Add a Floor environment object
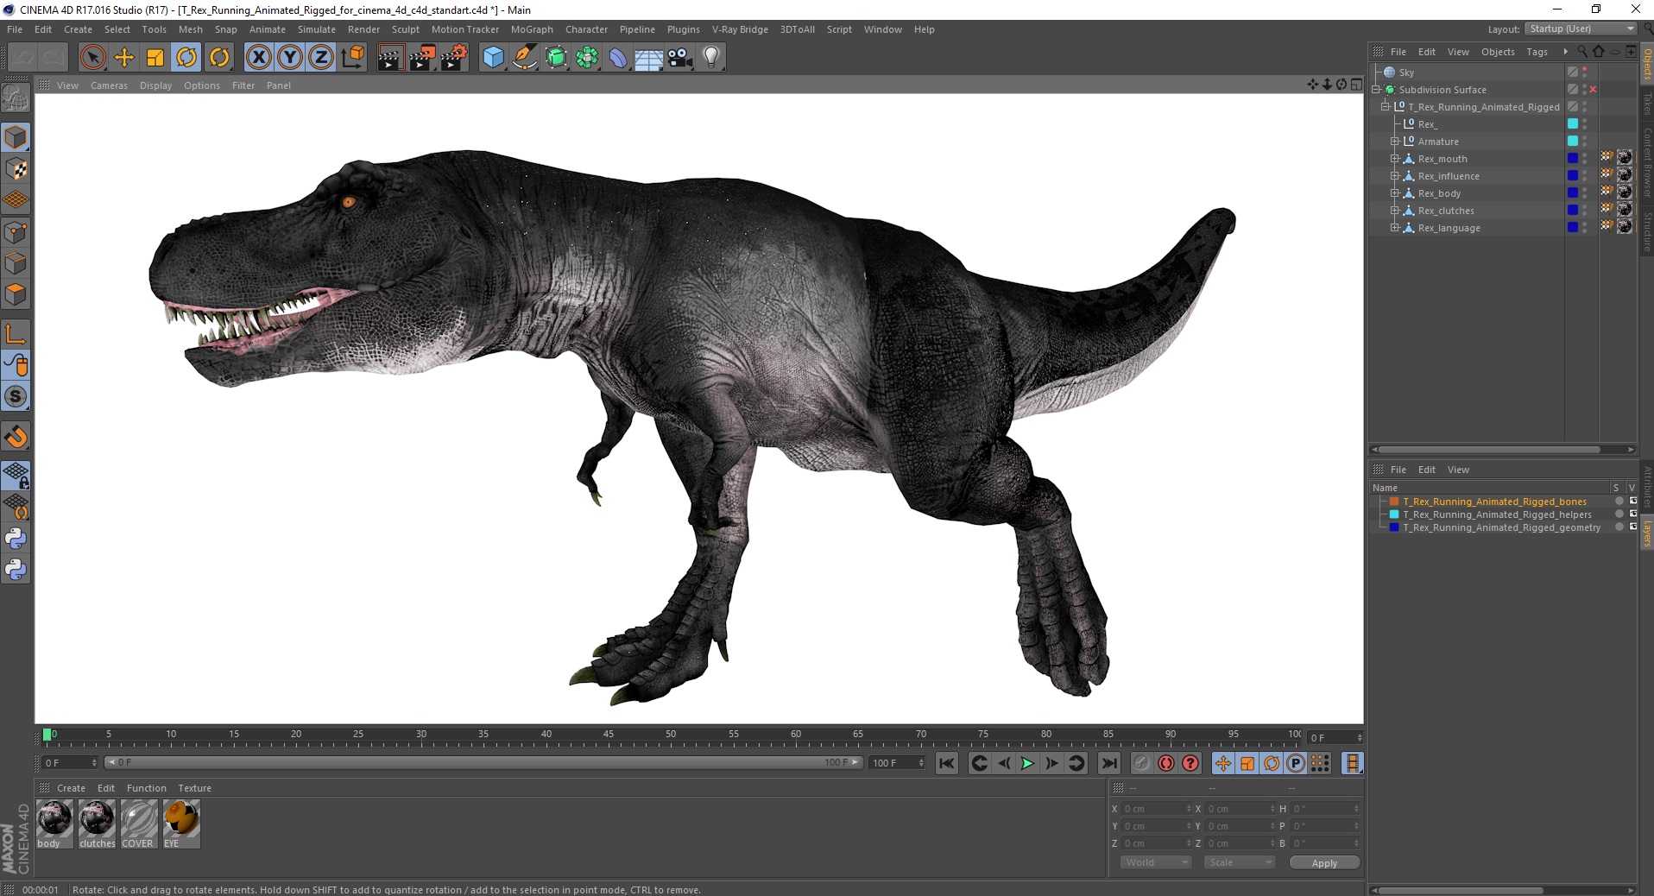Viewport: 1654px width, 896px height. (649, 58)
